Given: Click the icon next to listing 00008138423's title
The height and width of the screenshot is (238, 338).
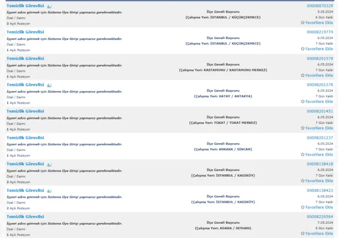Looking at the screenshot, I should (x=49, y=190).
